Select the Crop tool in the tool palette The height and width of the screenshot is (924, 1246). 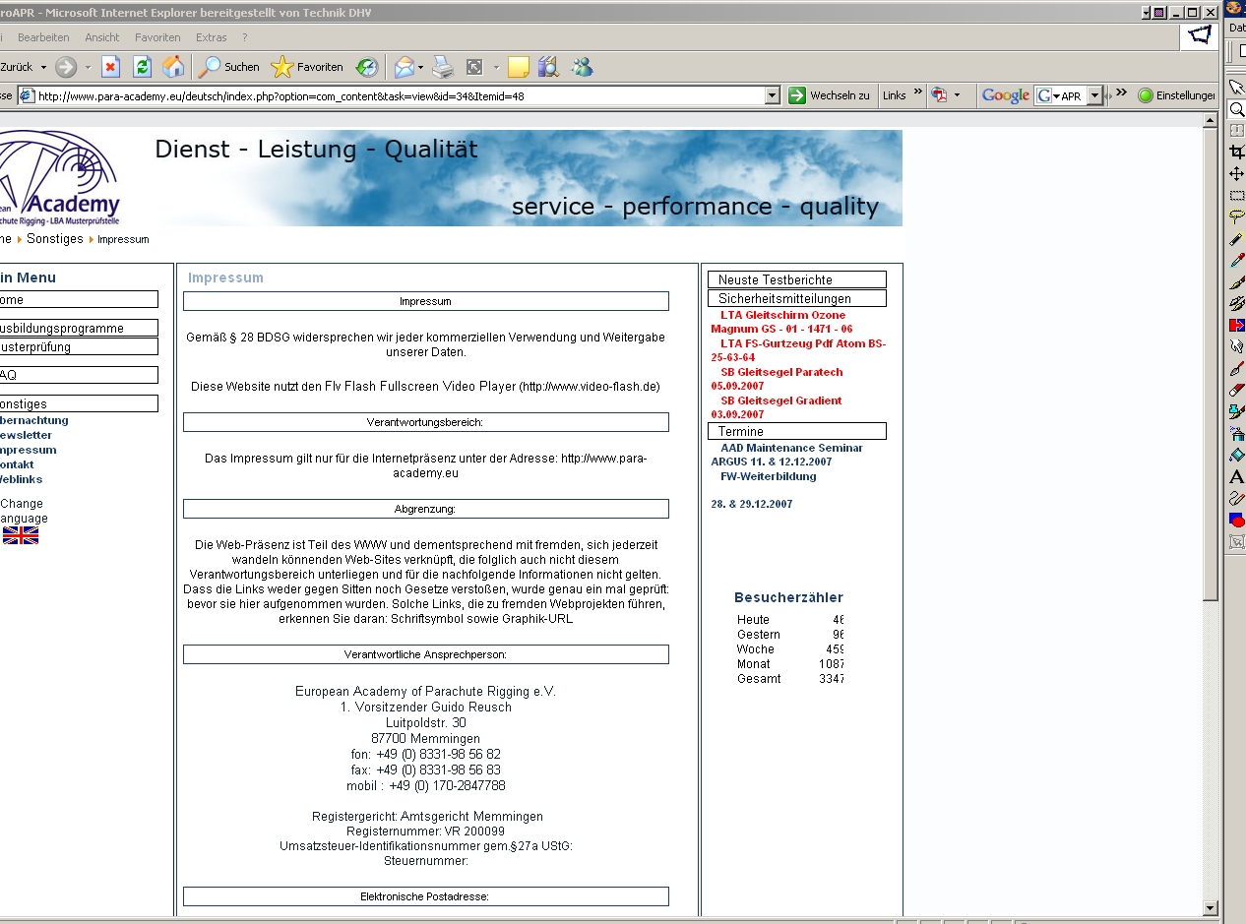(x=1237, y=153)
